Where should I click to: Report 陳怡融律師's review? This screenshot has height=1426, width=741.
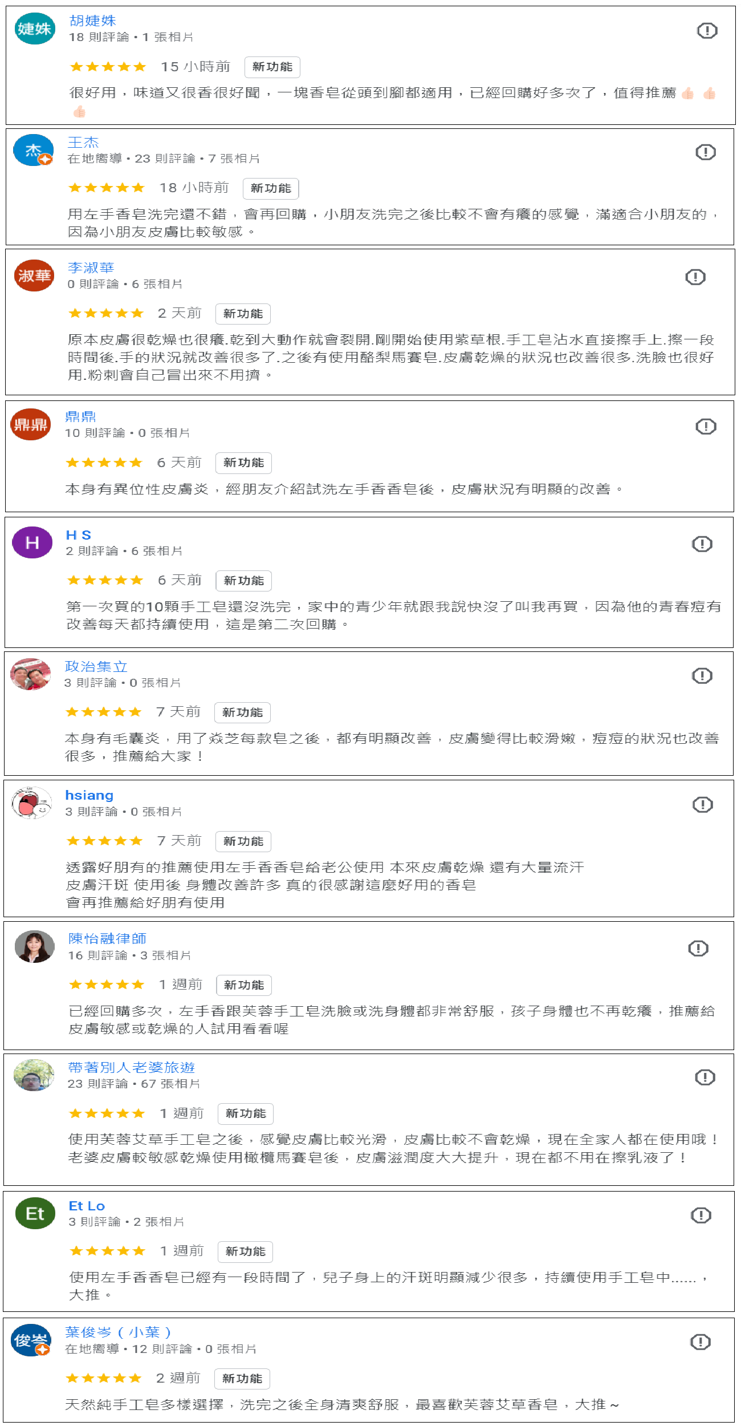(x=698, y=949)
